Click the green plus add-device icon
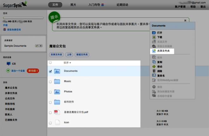Image resolution: width=209 pixels, height=136 pixels. (8, 70)
